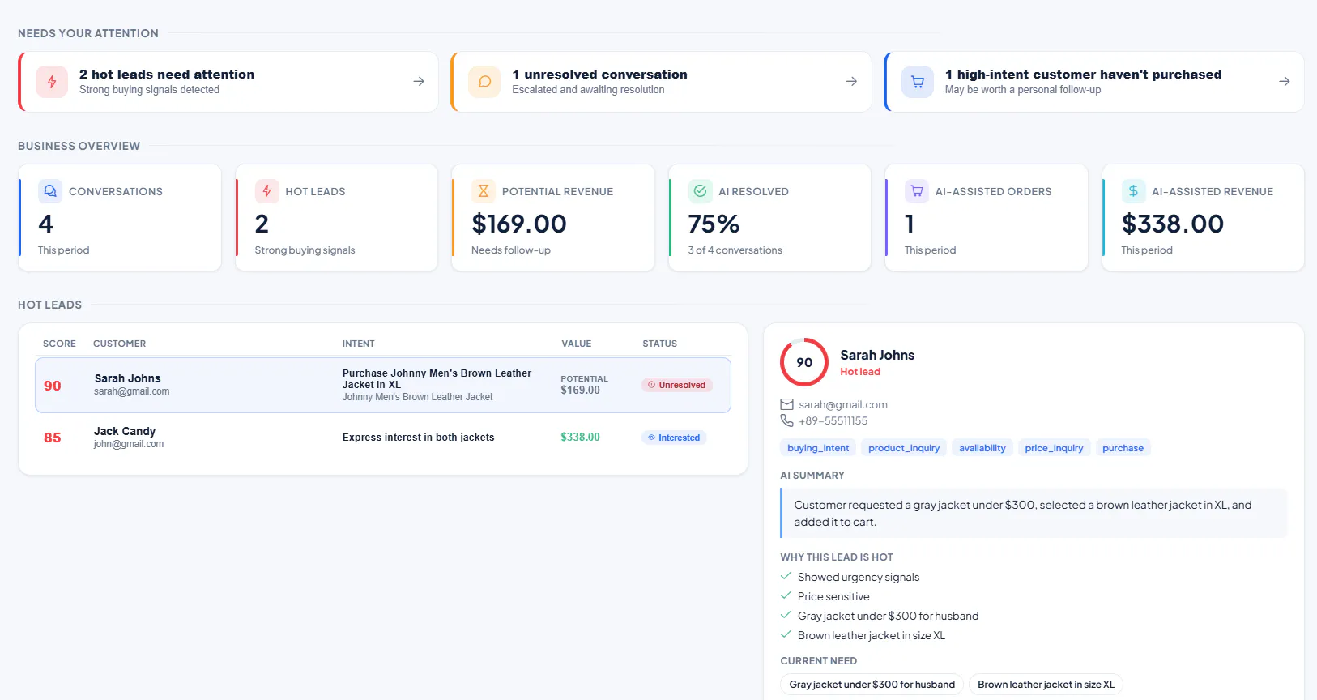The image size is (1317, 700).
Task: Click sarah@gmail.com in the lead detail panel
Action: [843, 404]
